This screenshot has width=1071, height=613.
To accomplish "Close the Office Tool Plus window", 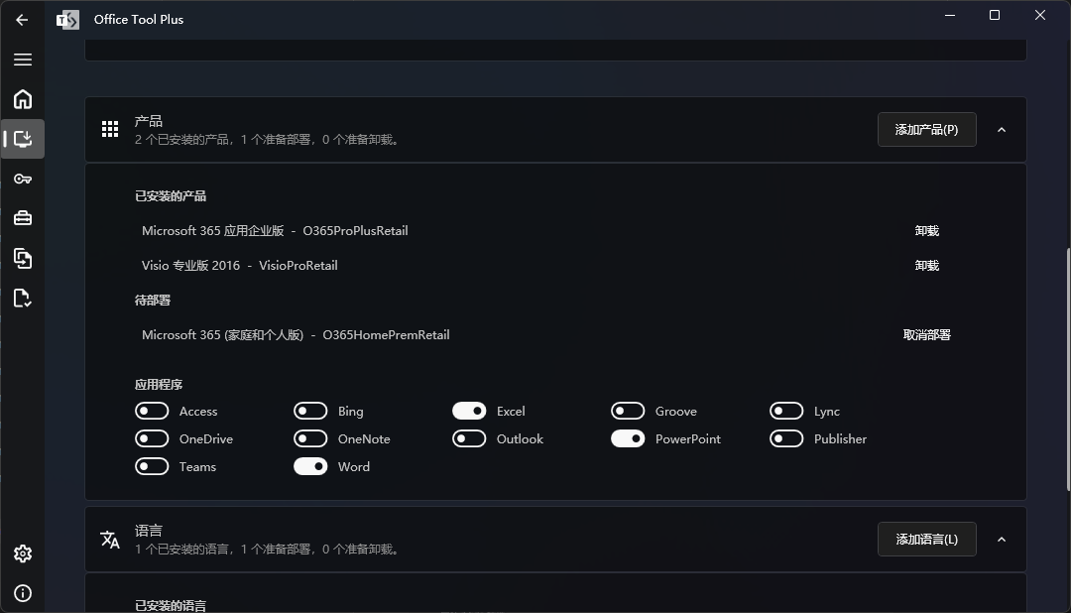I will 1040,15.
